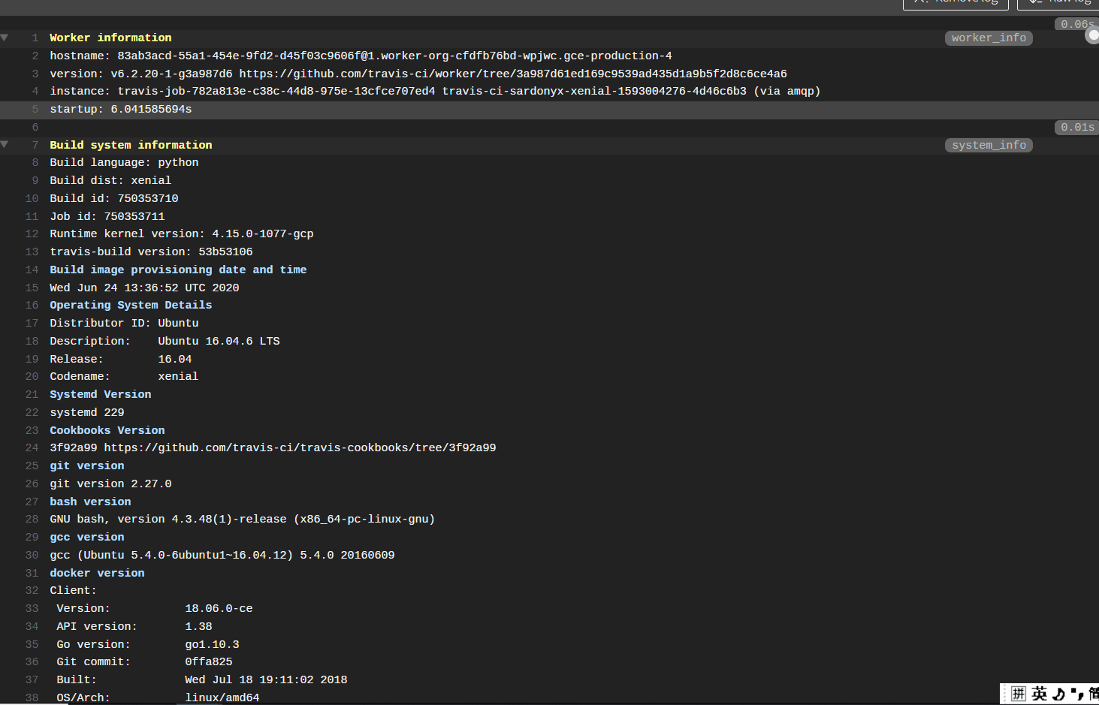Click the 0.01s duration badge
The width and height of the screenshot is (1099, 705).
click(x=1077, y=128)
